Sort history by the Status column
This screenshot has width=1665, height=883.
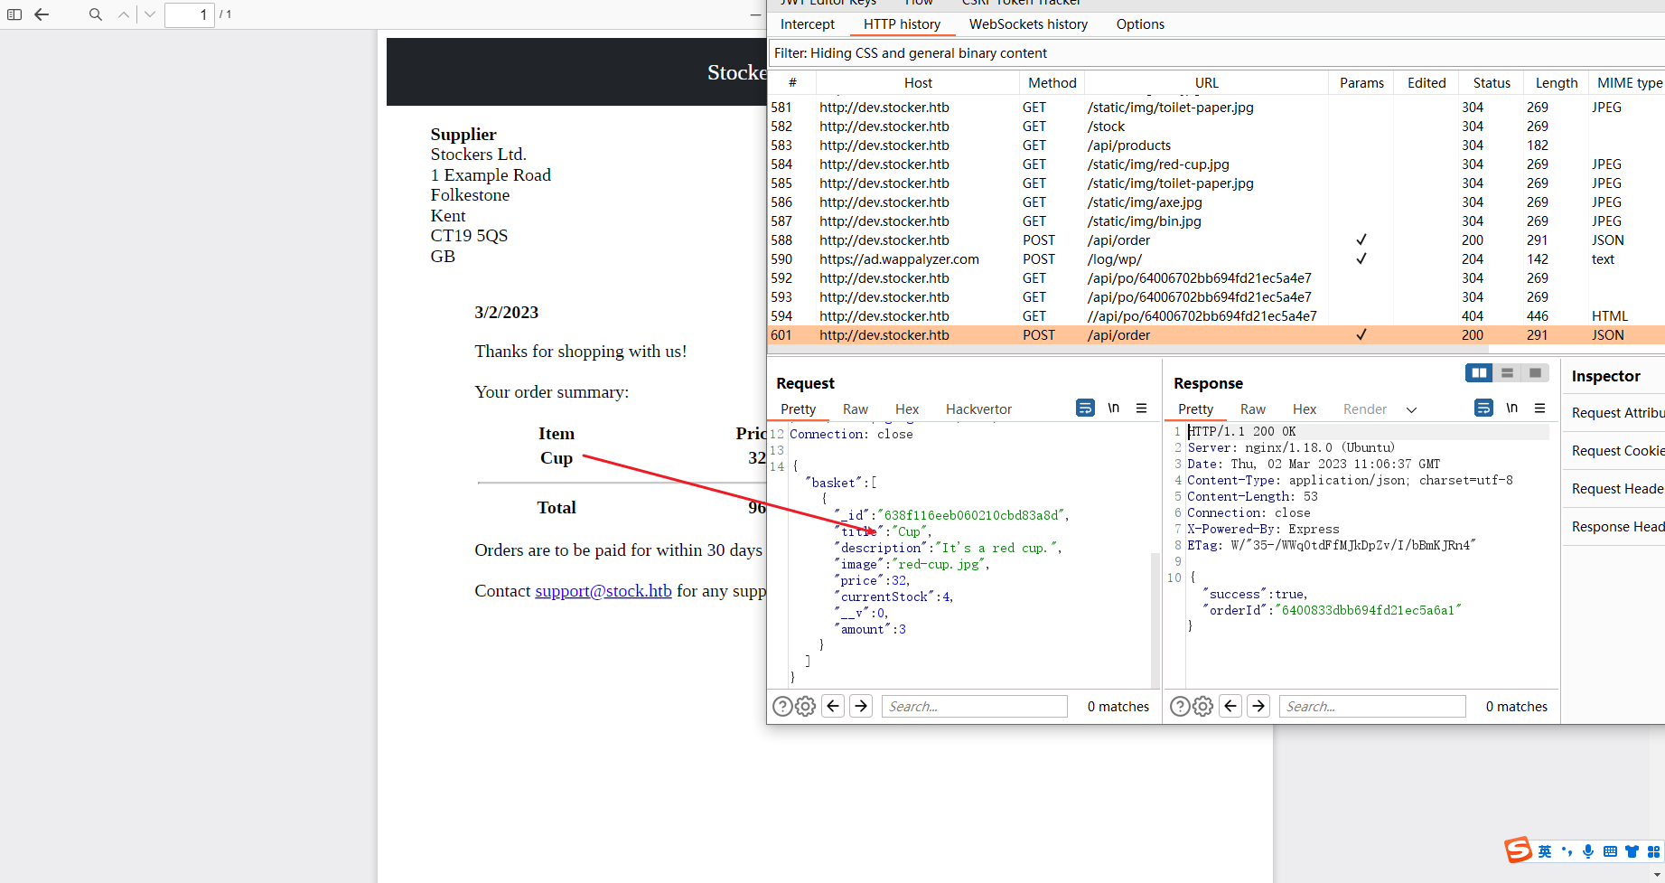[x=1492, y=83]
